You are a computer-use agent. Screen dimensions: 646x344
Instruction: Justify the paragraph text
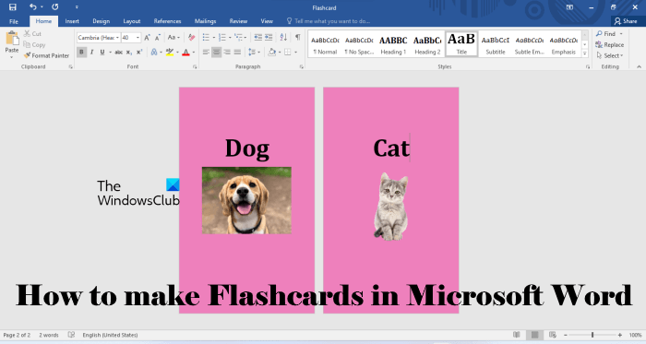pyautogui.click(x=237, y=53)
